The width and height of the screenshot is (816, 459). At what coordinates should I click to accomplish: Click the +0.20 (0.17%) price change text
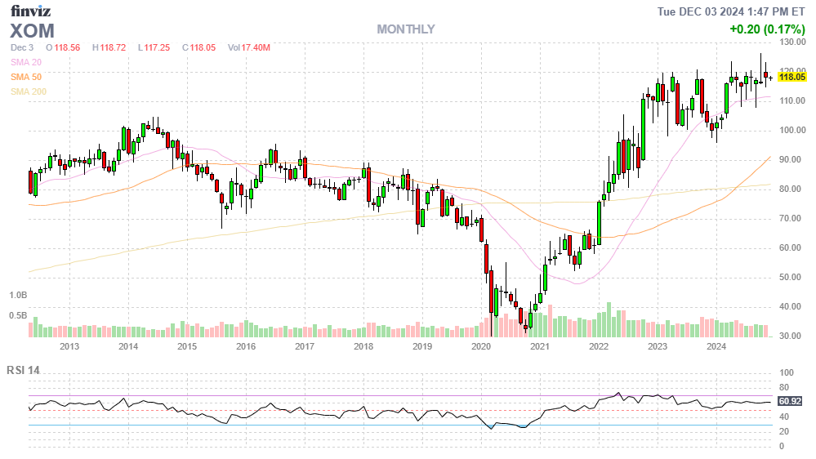(x=767, y=29)
